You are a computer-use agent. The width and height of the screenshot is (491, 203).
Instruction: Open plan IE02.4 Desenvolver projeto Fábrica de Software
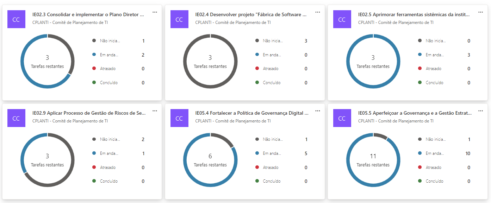(251, 15)
